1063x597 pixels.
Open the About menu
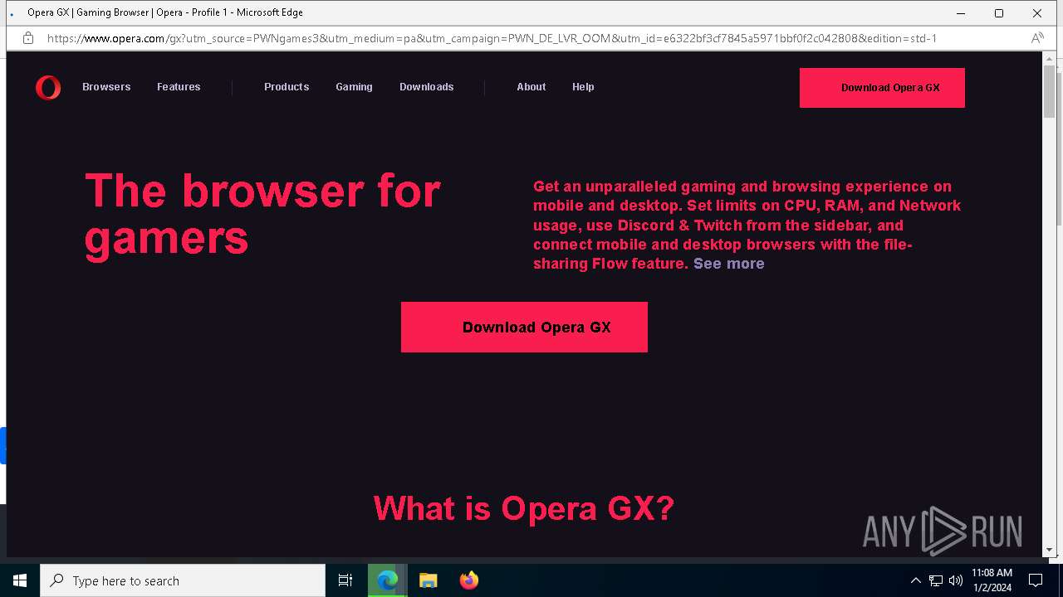(x=531, y=87)
